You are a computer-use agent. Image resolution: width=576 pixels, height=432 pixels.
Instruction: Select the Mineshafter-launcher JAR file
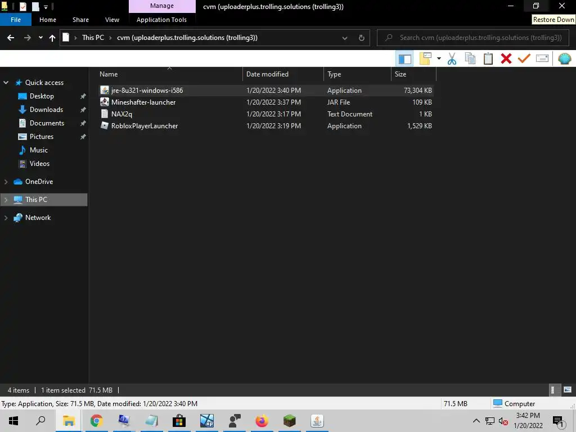pyautogui.click(x=266, y=102)
